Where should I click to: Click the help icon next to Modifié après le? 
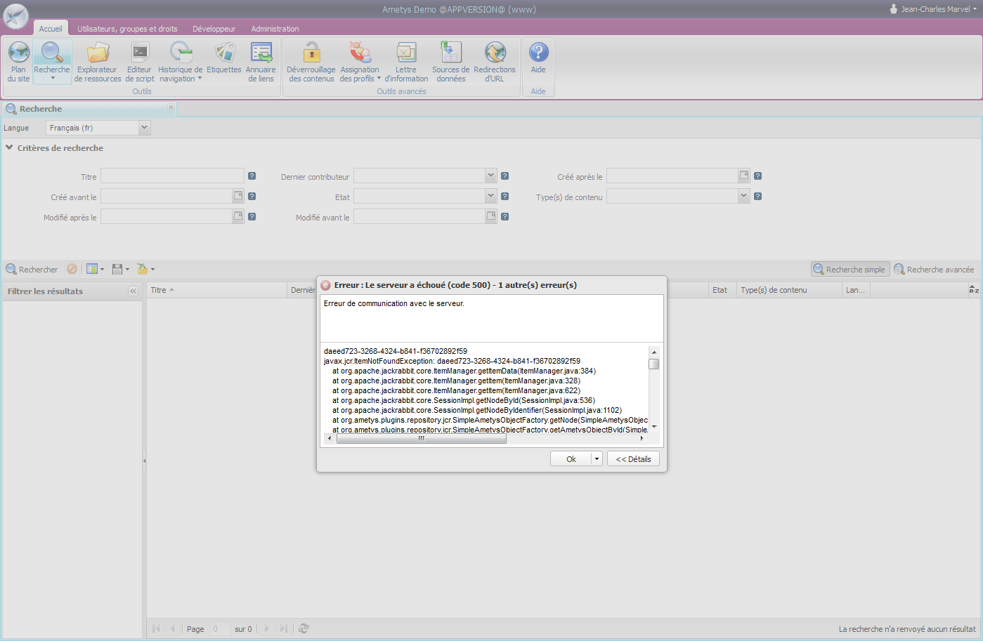252,217
